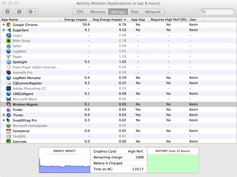Screen dimensions: 237x177
Task: Switch to the CPU tab
Action: click(80, 12)
